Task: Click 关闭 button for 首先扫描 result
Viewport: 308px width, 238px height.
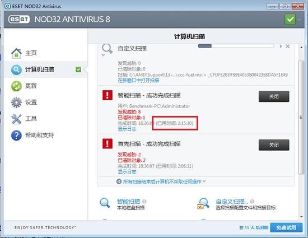Action: 274,145
